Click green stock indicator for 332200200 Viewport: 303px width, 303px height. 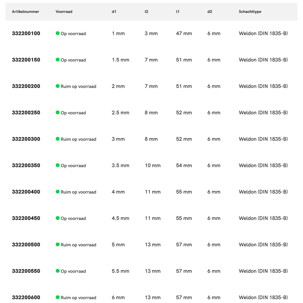tap(58, 86)
